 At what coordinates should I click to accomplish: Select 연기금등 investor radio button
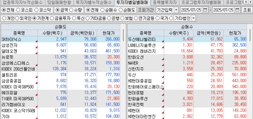136,18
